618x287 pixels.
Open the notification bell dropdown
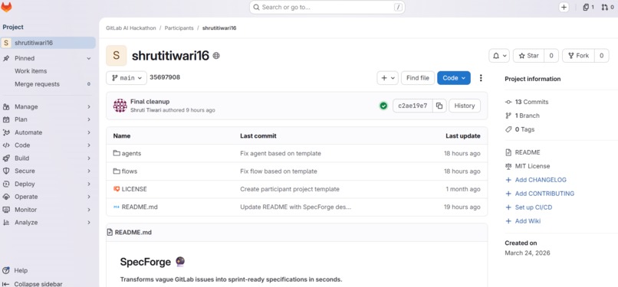(499, 56)
